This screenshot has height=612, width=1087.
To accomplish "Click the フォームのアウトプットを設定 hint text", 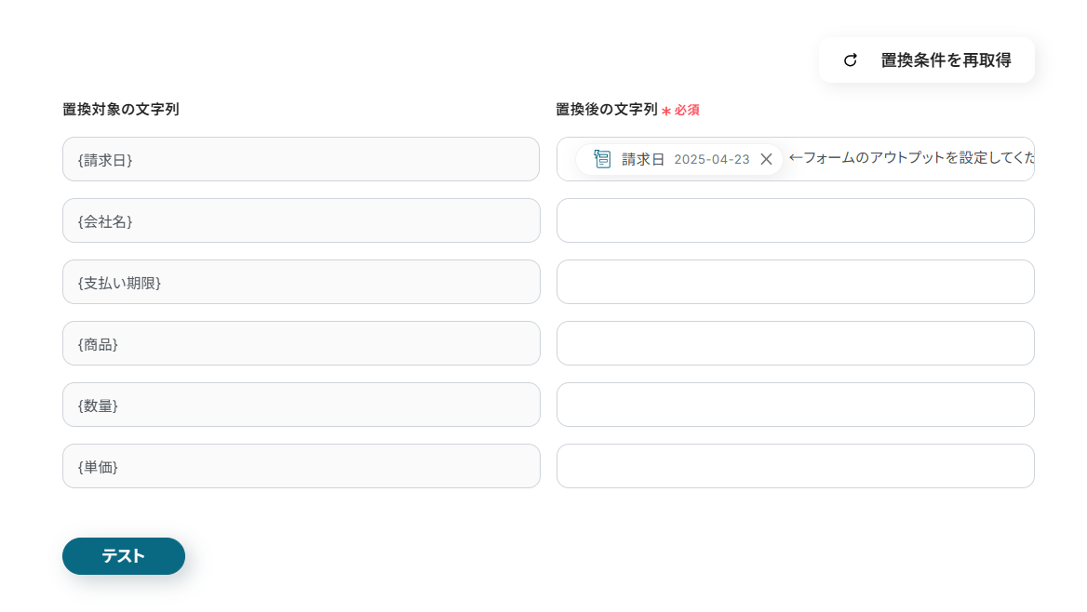I will tap(911, 158).
